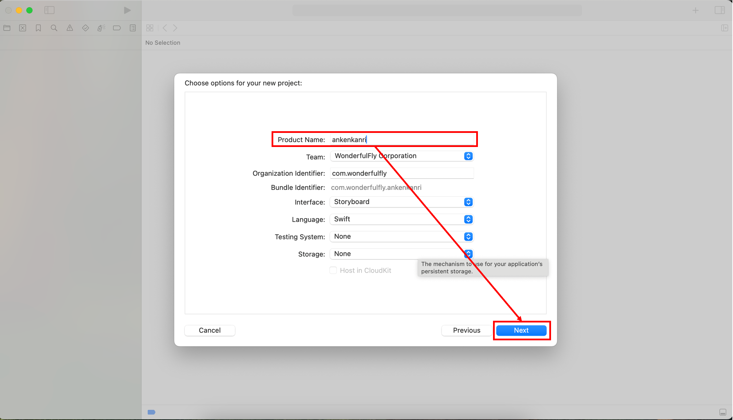Open the Breakpoint navigator icon
This screenshot has height=420, width=733.
point(117,28)
